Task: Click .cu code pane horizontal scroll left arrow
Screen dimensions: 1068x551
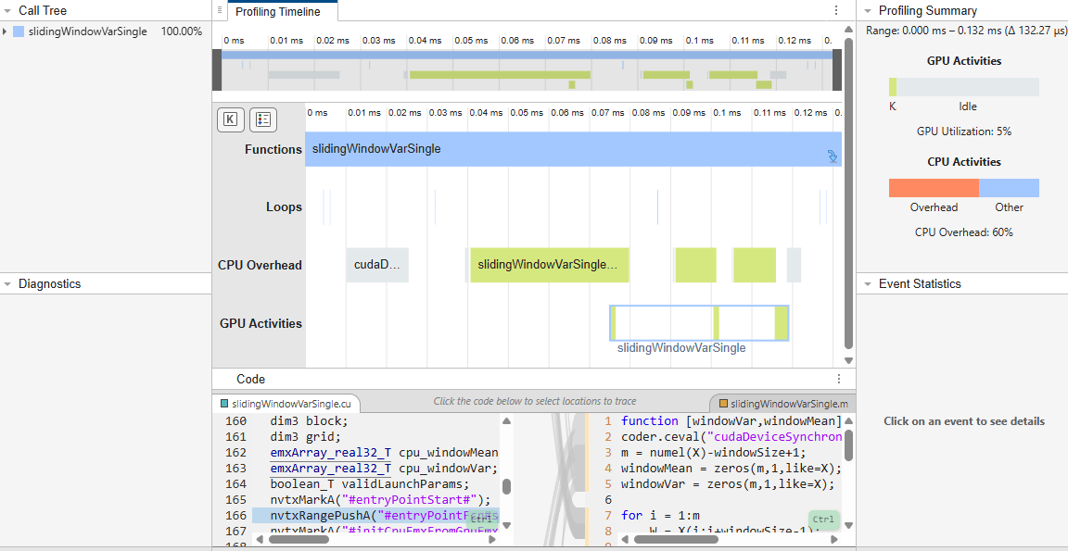Action: tap(259, 540)
